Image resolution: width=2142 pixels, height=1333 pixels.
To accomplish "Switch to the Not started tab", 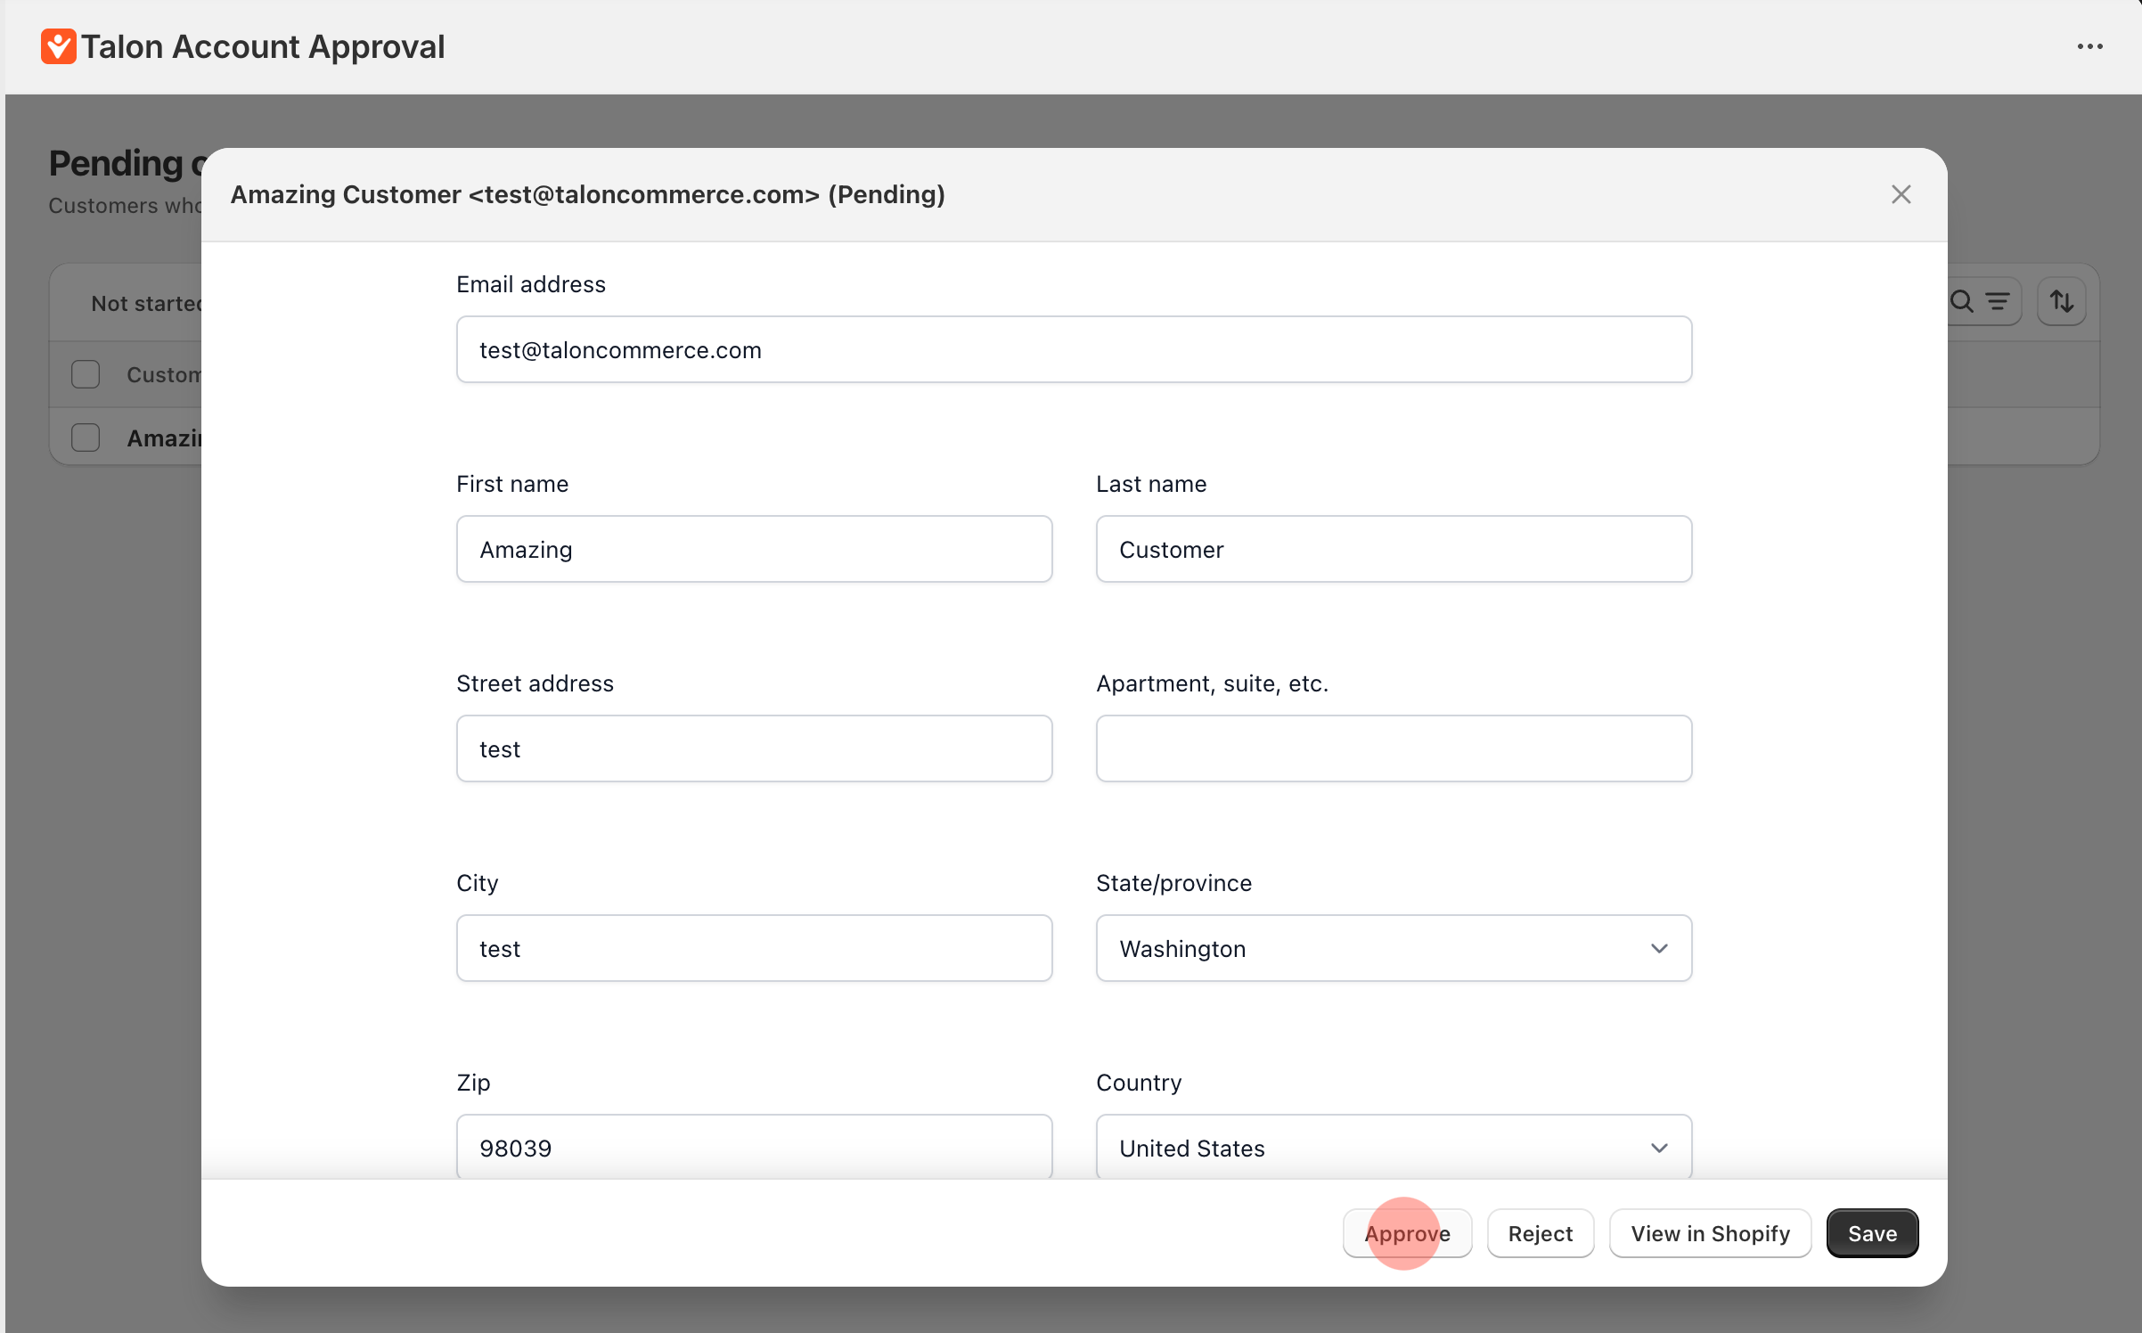I will coord(147,303).
